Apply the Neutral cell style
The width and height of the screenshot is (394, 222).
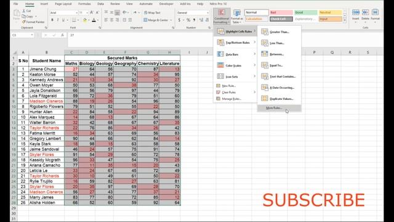(x=331, y=12)
